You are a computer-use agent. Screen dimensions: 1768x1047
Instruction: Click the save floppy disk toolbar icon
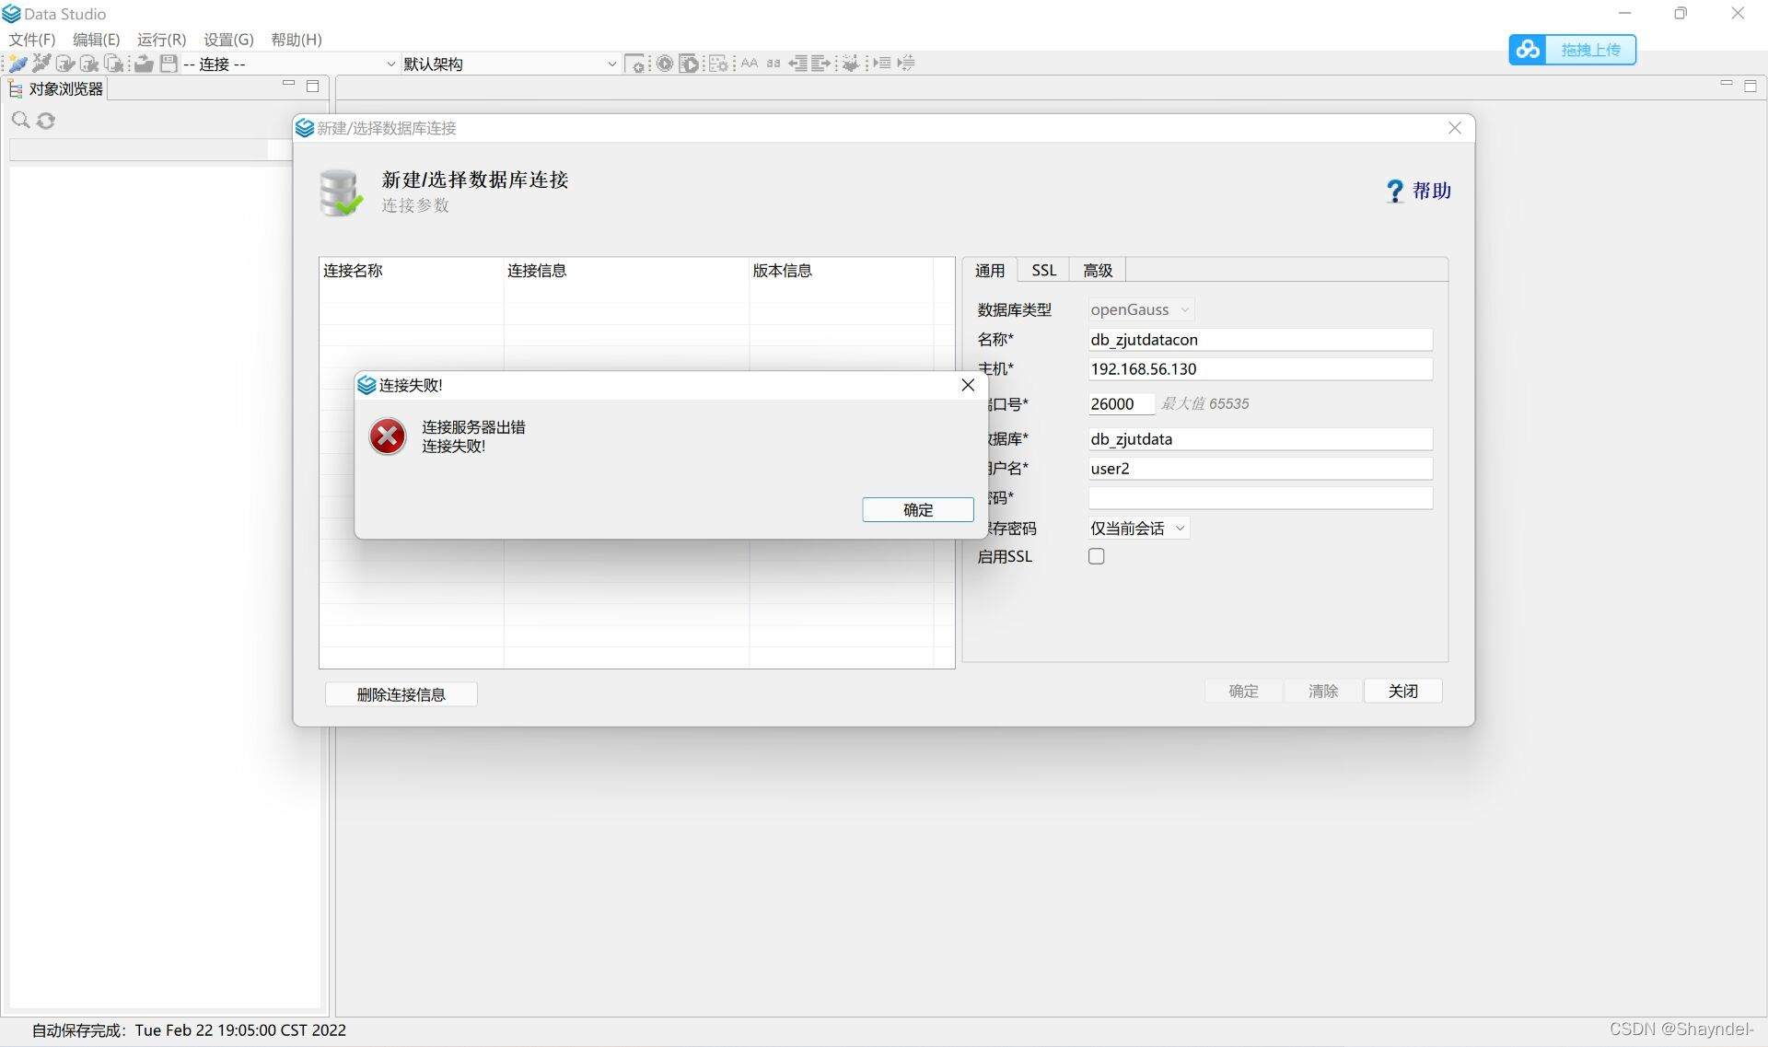click(x=169, y=64)
